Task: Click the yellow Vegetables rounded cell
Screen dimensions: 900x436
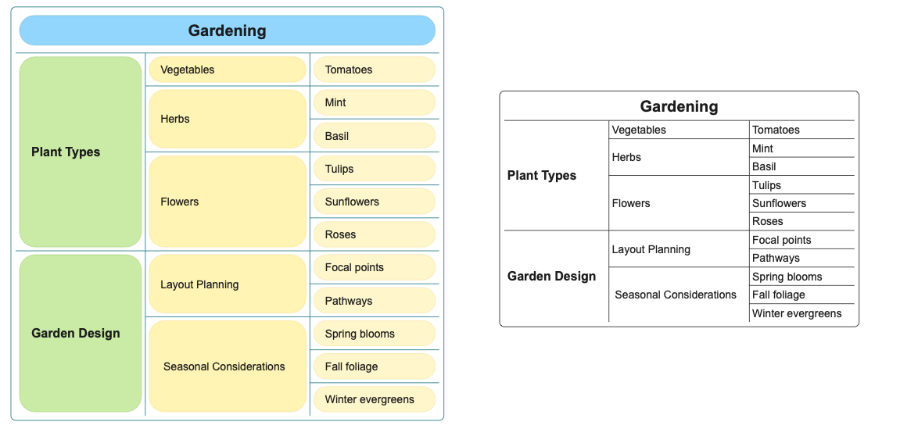Action: [228, 70]
